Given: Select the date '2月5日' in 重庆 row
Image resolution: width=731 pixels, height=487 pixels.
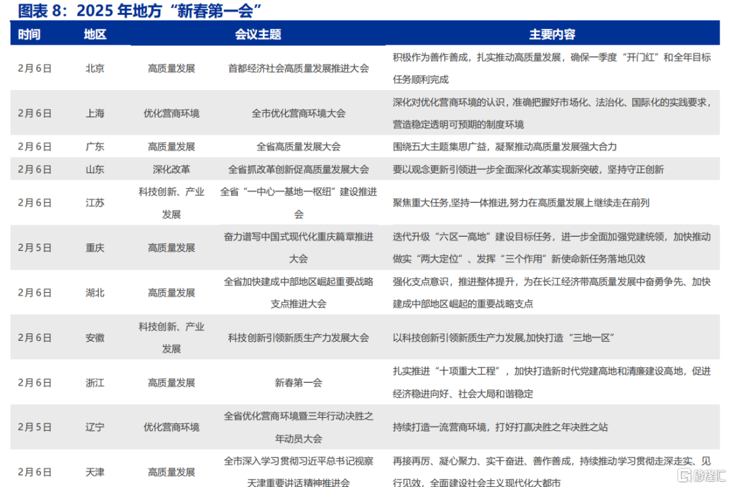Looking at the screenshot, I should click(x=35, y=248).
